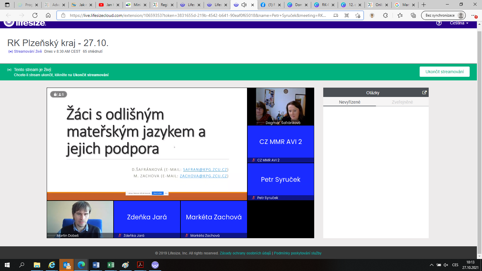
Task: Open the help question mark icon
Action: [439, 23]
